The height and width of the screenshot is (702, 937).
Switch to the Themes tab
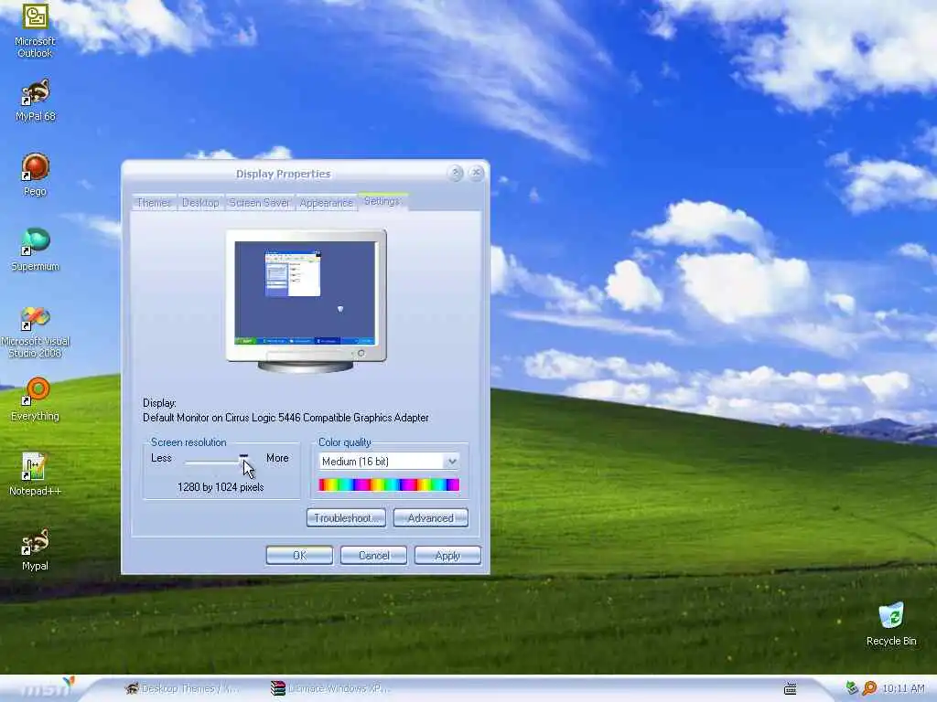tap(154, 202)
